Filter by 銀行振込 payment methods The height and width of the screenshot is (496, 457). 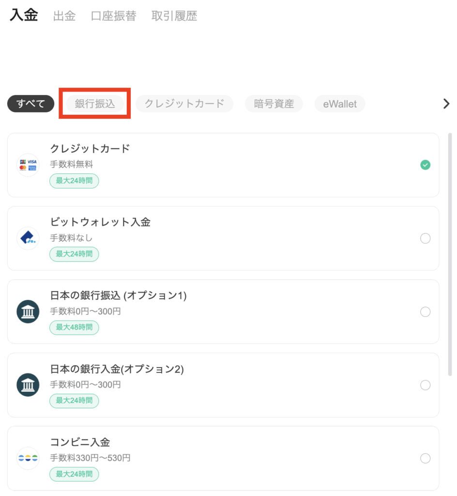tap(95, 104)
